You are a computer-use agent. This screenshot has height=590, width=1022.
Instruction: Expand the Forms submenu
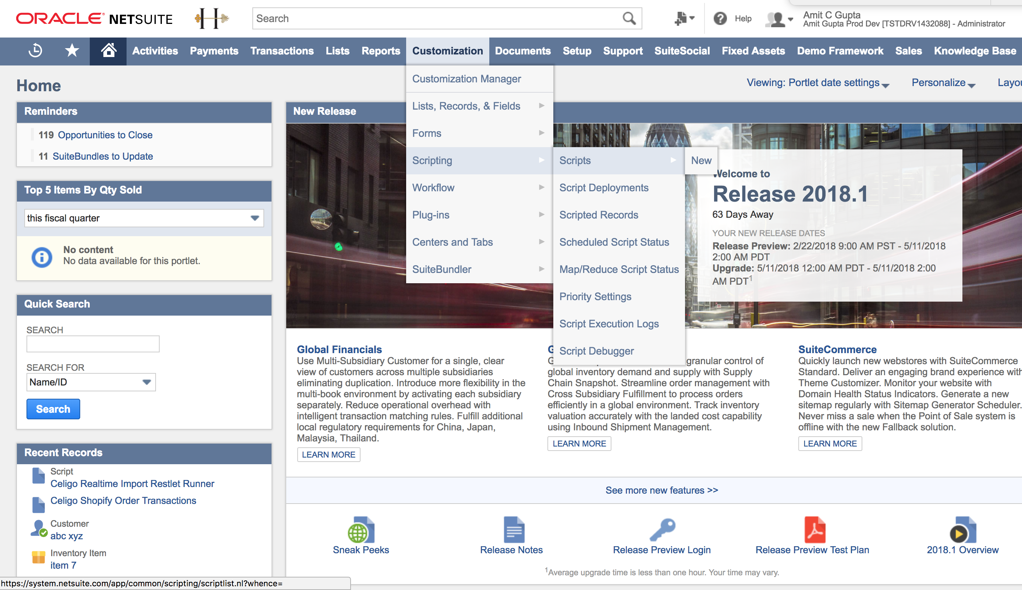(x=479, y=133)
